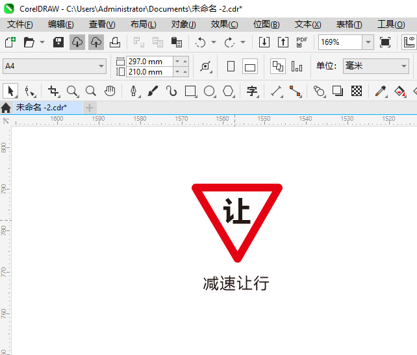The height and width of the screenshot is (355, 417).
Task: Open the 对象(J) menu
Action: [x=184, y=25]
